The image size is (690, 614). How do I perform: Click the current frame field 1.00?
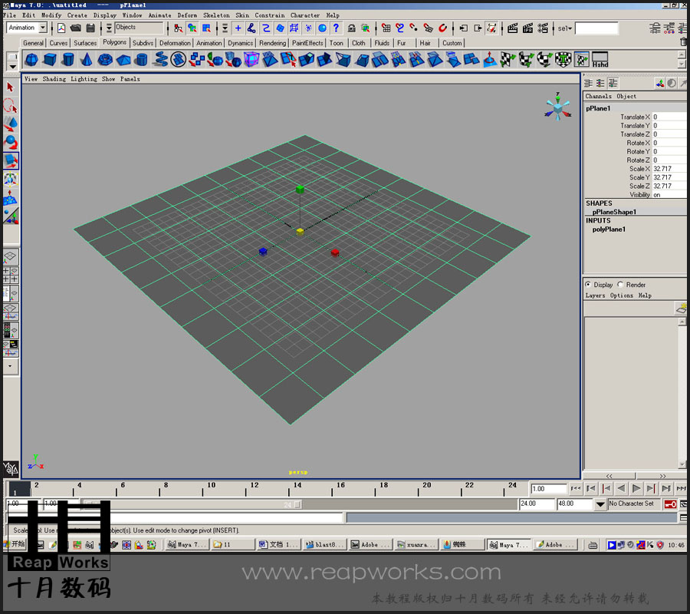coord(548,488)
